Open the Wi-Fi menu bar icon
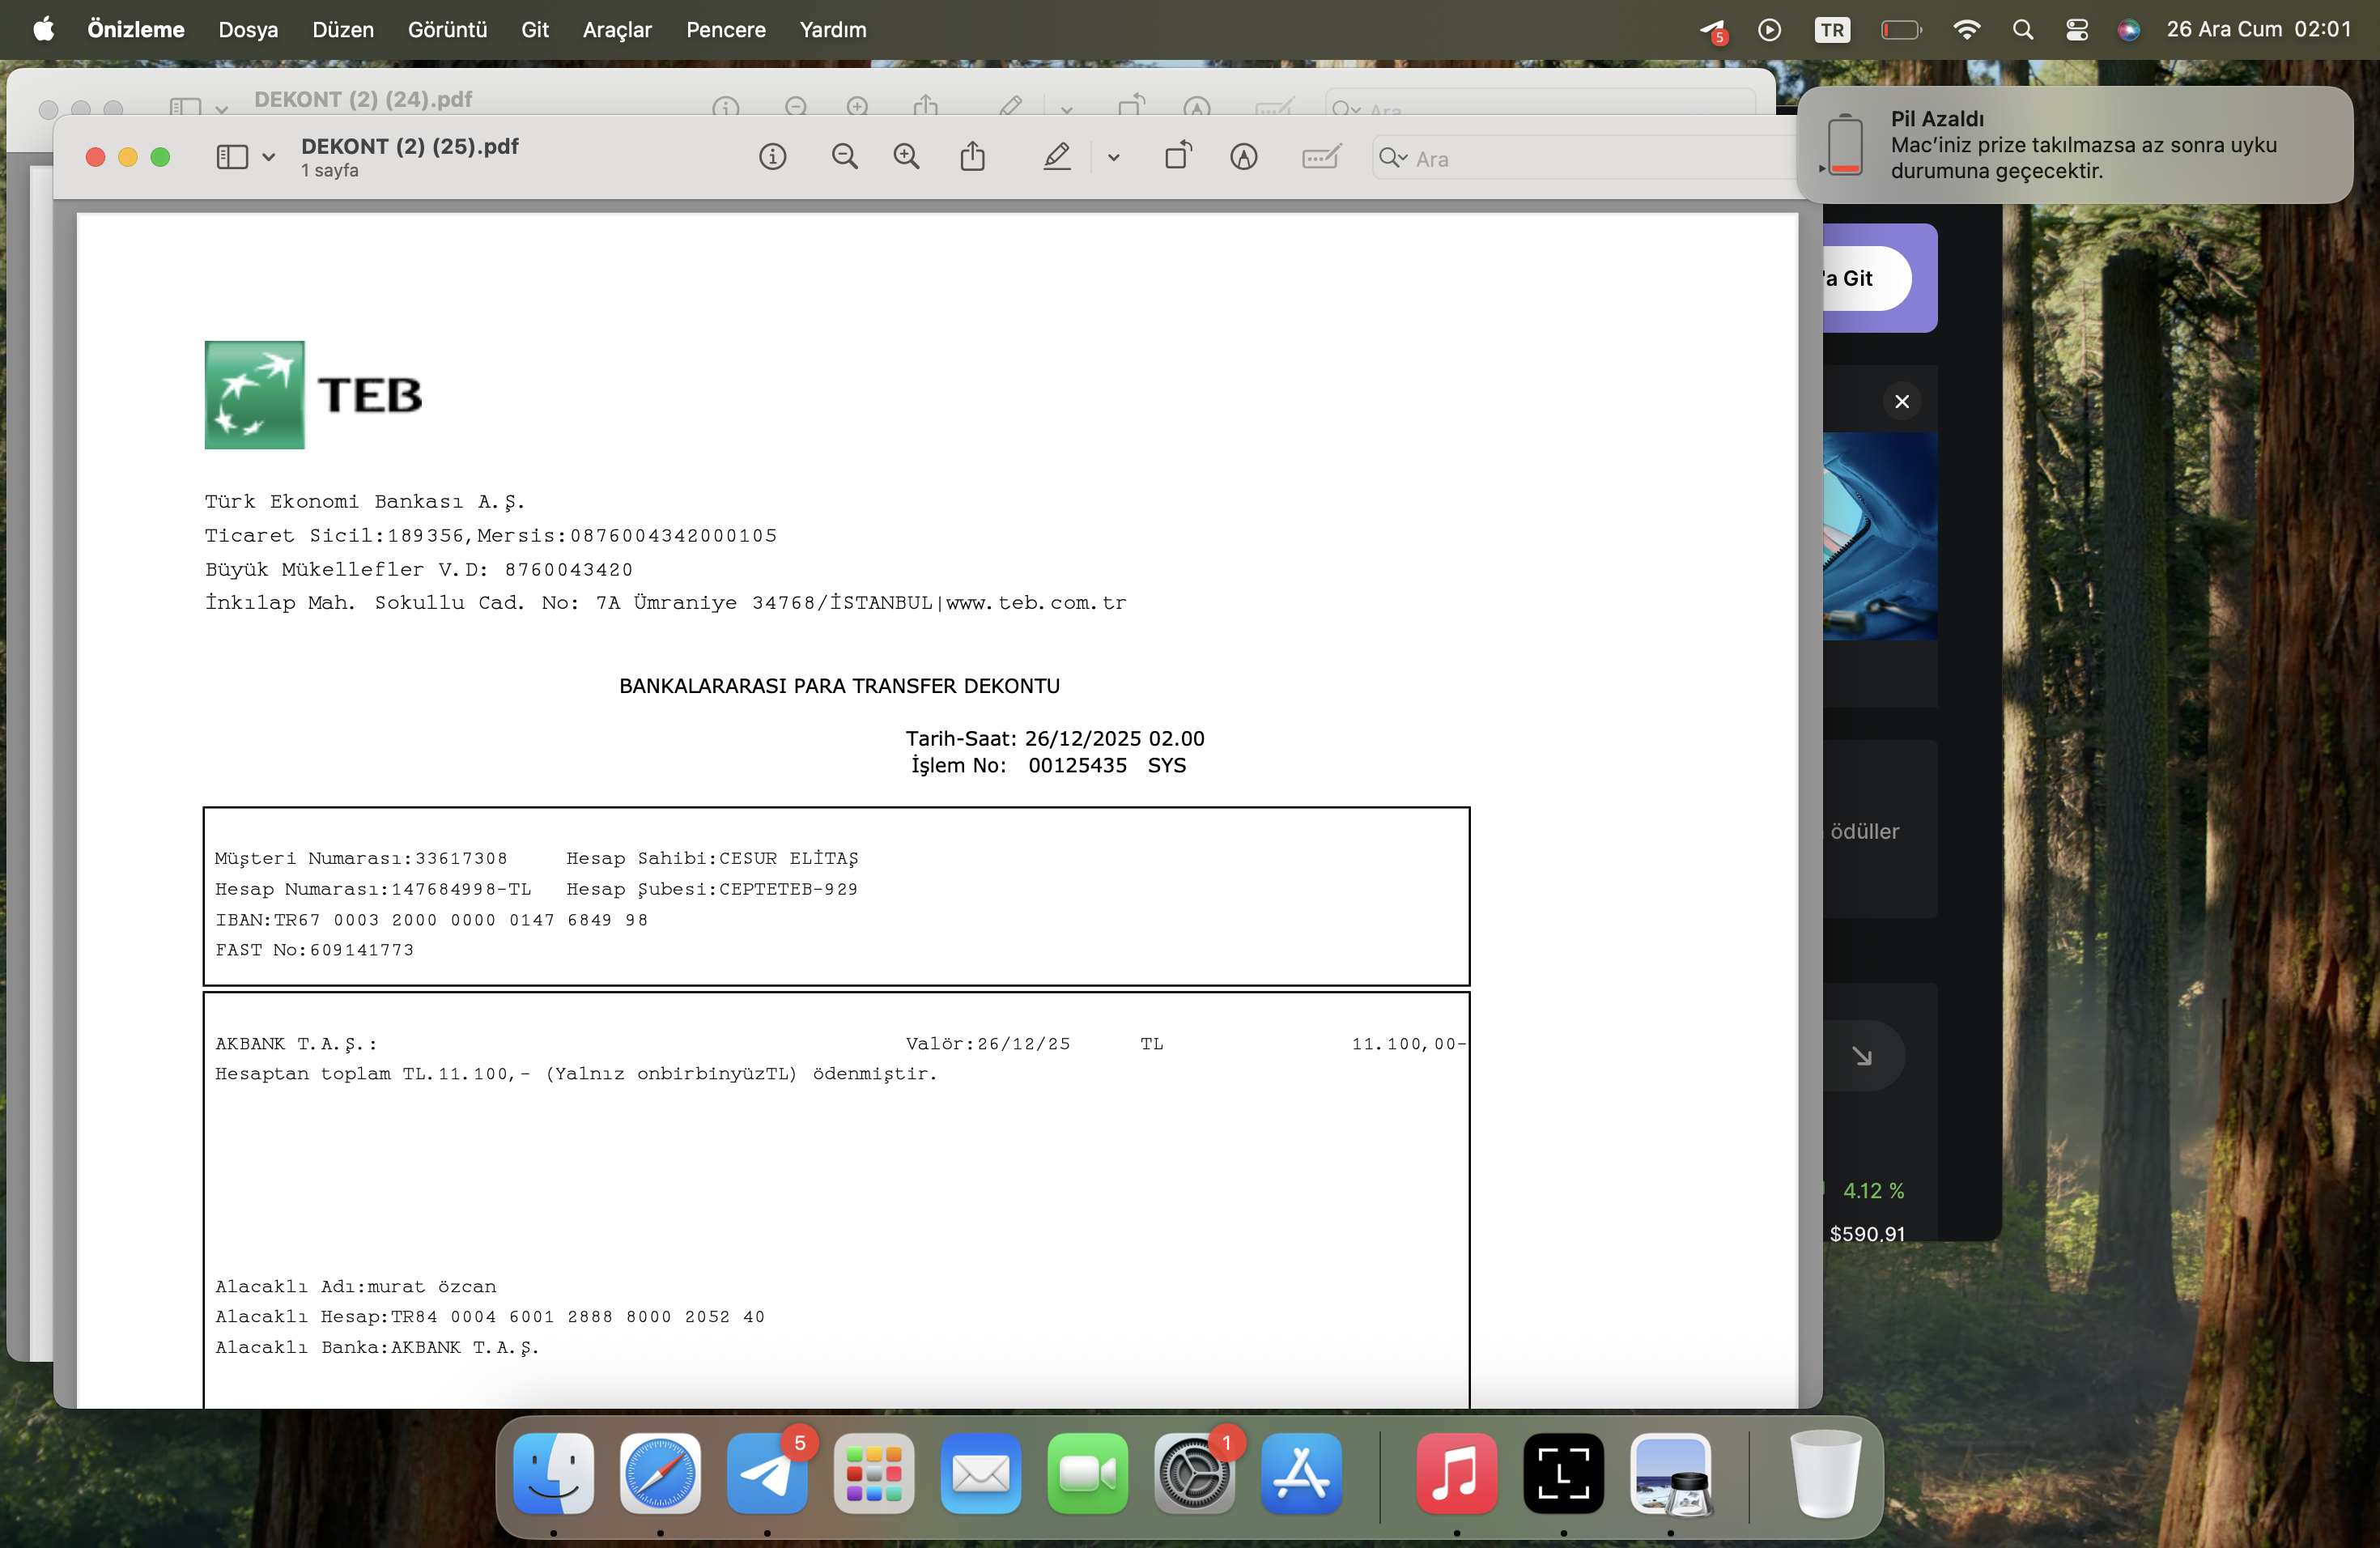This screenshot has width=2380, height=1548. point(1966,30)
